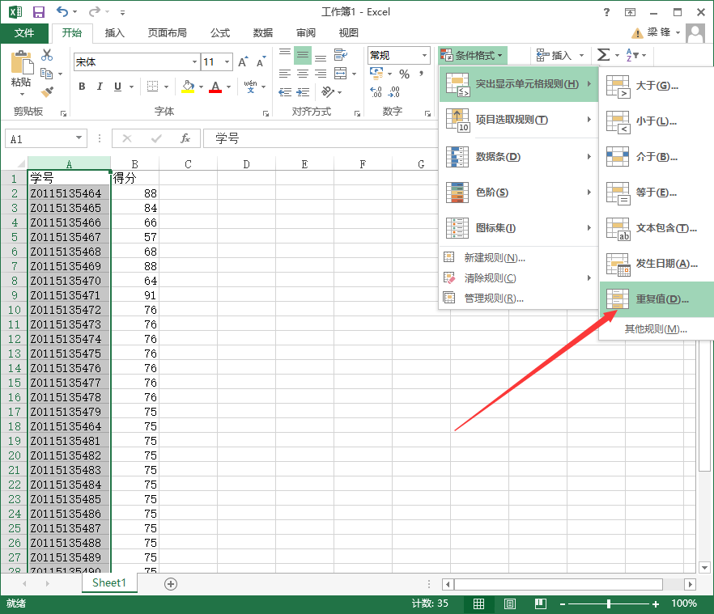Click the phonetic guide wén icon

pyautogui.click(x=250, y=86)
